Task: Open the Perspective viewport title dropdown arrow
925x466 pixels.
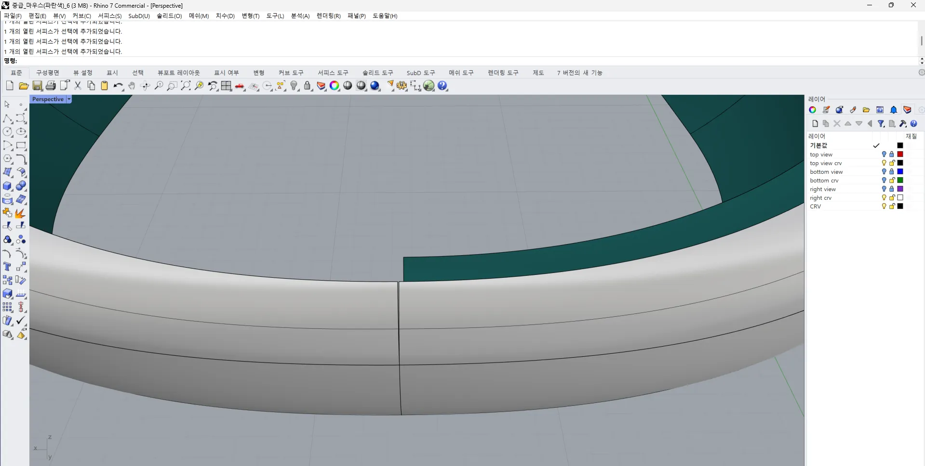Action: tap(69, 99)
